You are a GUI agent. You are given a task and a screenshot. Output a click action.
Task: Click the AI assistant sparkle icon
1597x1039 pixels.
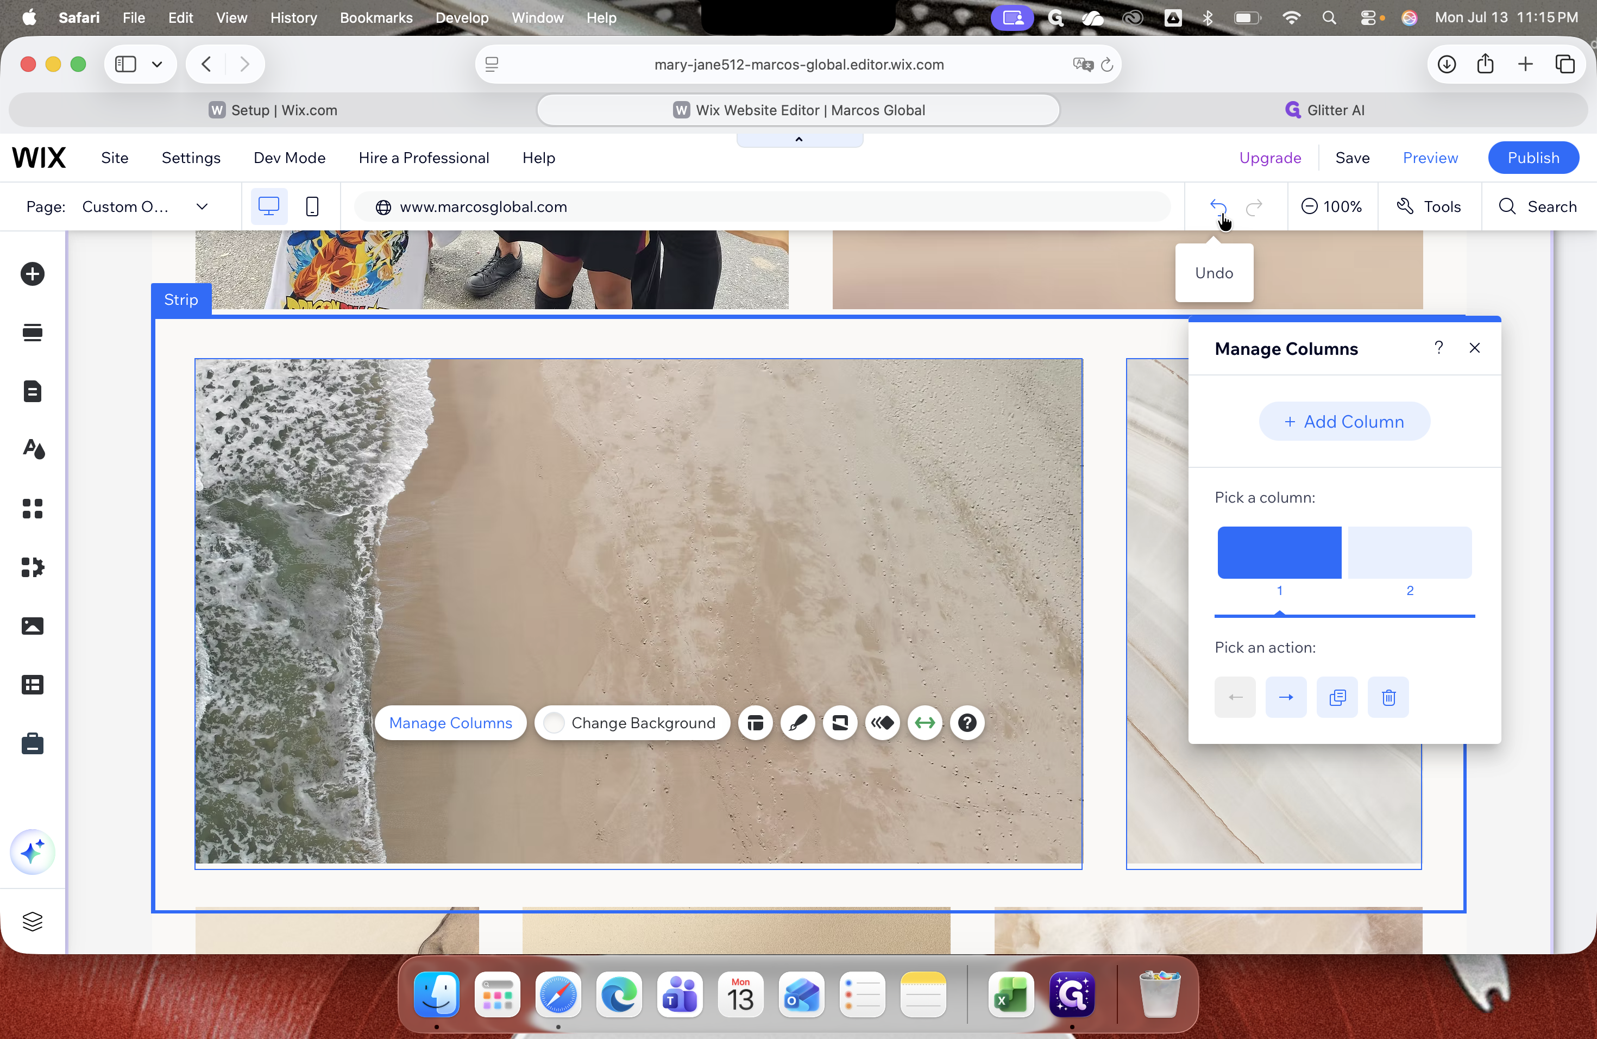pos(32,853)
